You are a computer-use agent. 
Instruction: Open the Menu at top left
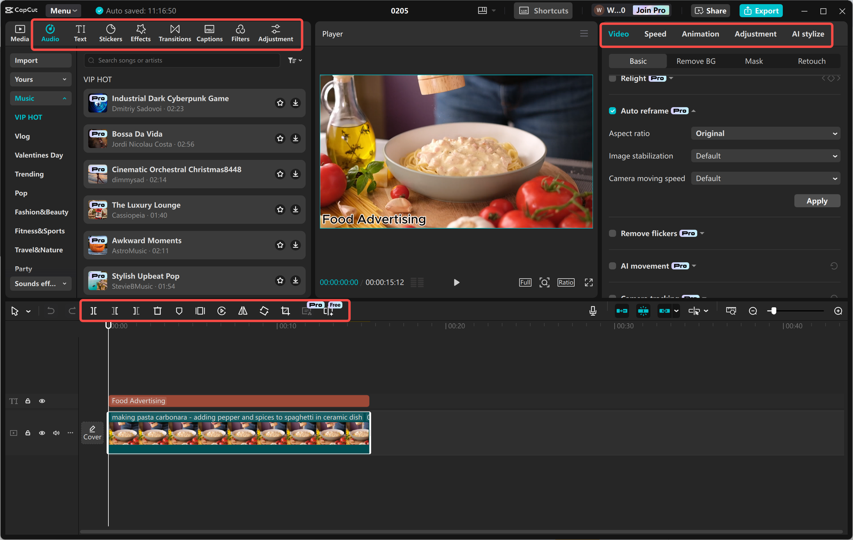coord(63,10)
